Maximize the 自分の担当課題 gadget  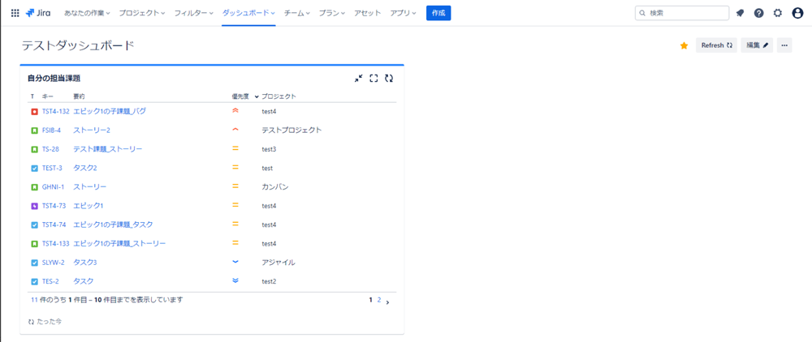click(374, 79)
